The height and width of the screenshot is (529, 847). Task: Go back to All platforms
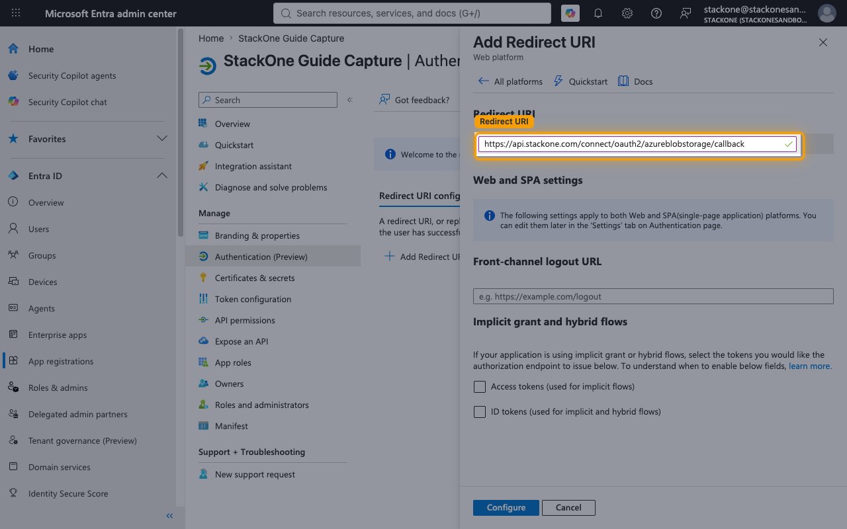[x=510, y=81]
